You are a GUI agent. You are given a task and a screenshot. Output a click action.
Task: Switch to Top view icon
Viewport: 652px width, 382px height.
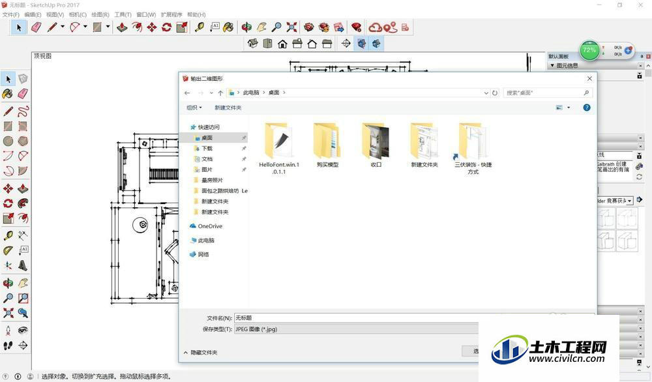[267, 43]
